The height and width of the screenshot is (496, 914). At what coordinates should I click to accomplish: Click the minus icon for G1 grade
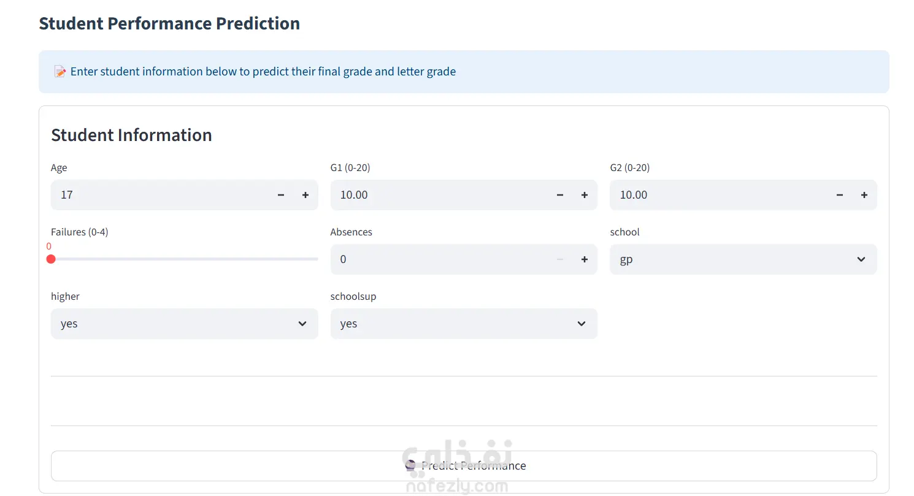click(560, 195)
